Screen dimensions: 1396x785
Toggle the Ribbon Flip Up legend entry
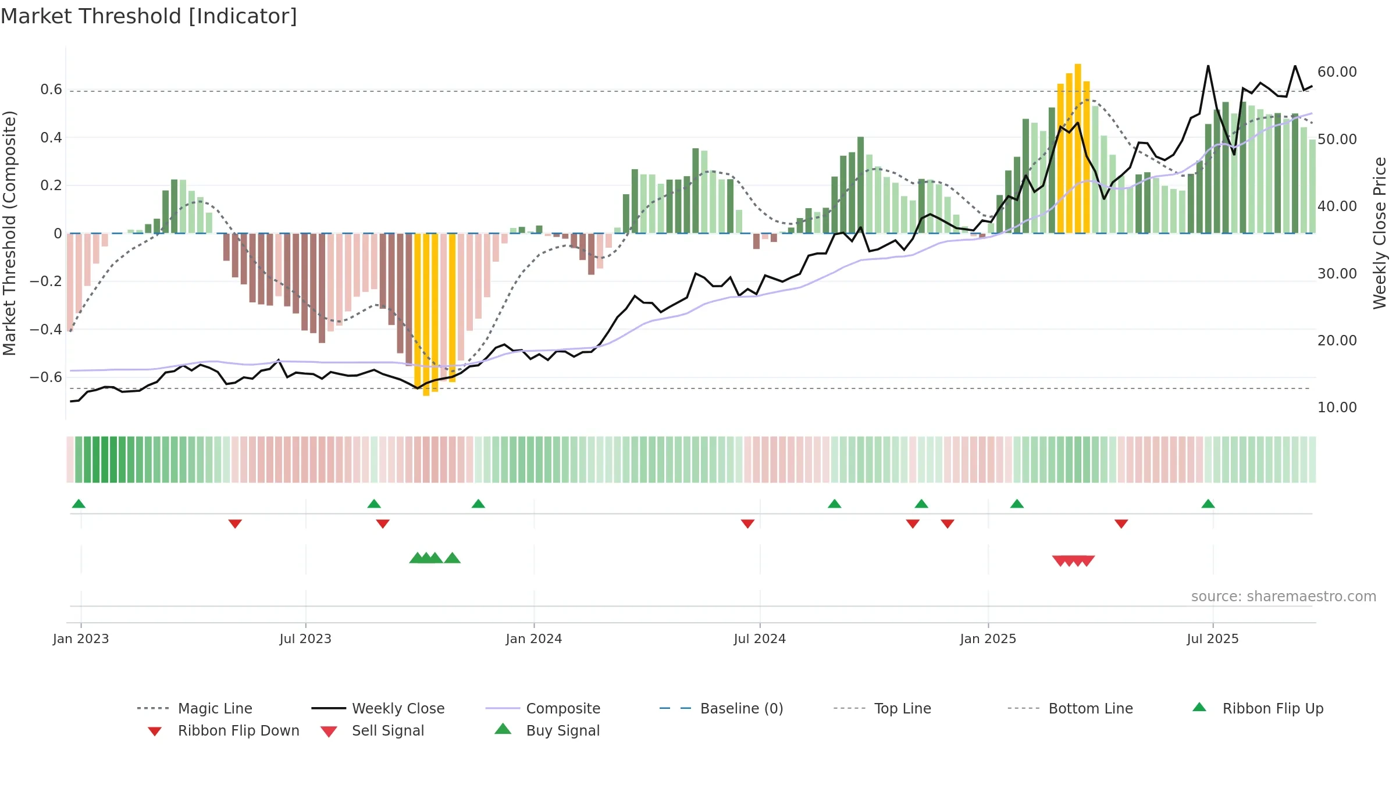[1258, 708]
